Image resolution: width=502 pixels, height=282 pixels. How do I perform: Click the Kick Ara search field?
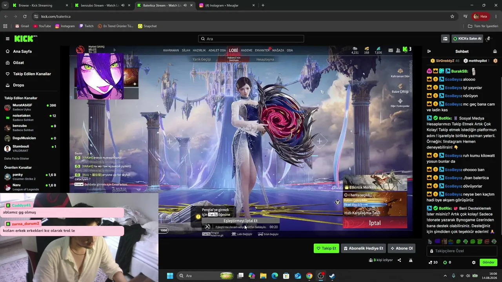point(251,39)
